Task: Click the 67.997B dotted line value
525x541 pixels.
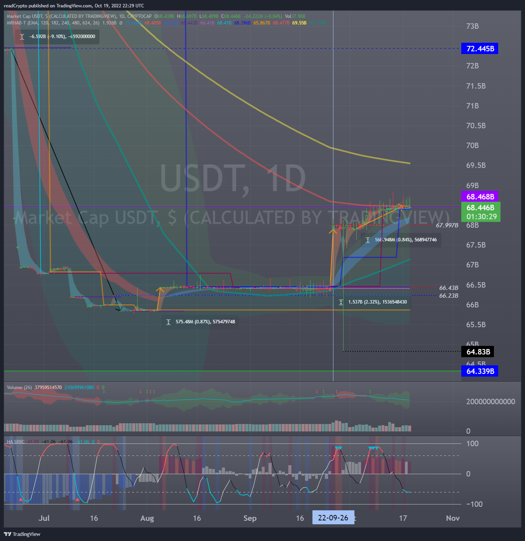Action: [x=447, y=225]
